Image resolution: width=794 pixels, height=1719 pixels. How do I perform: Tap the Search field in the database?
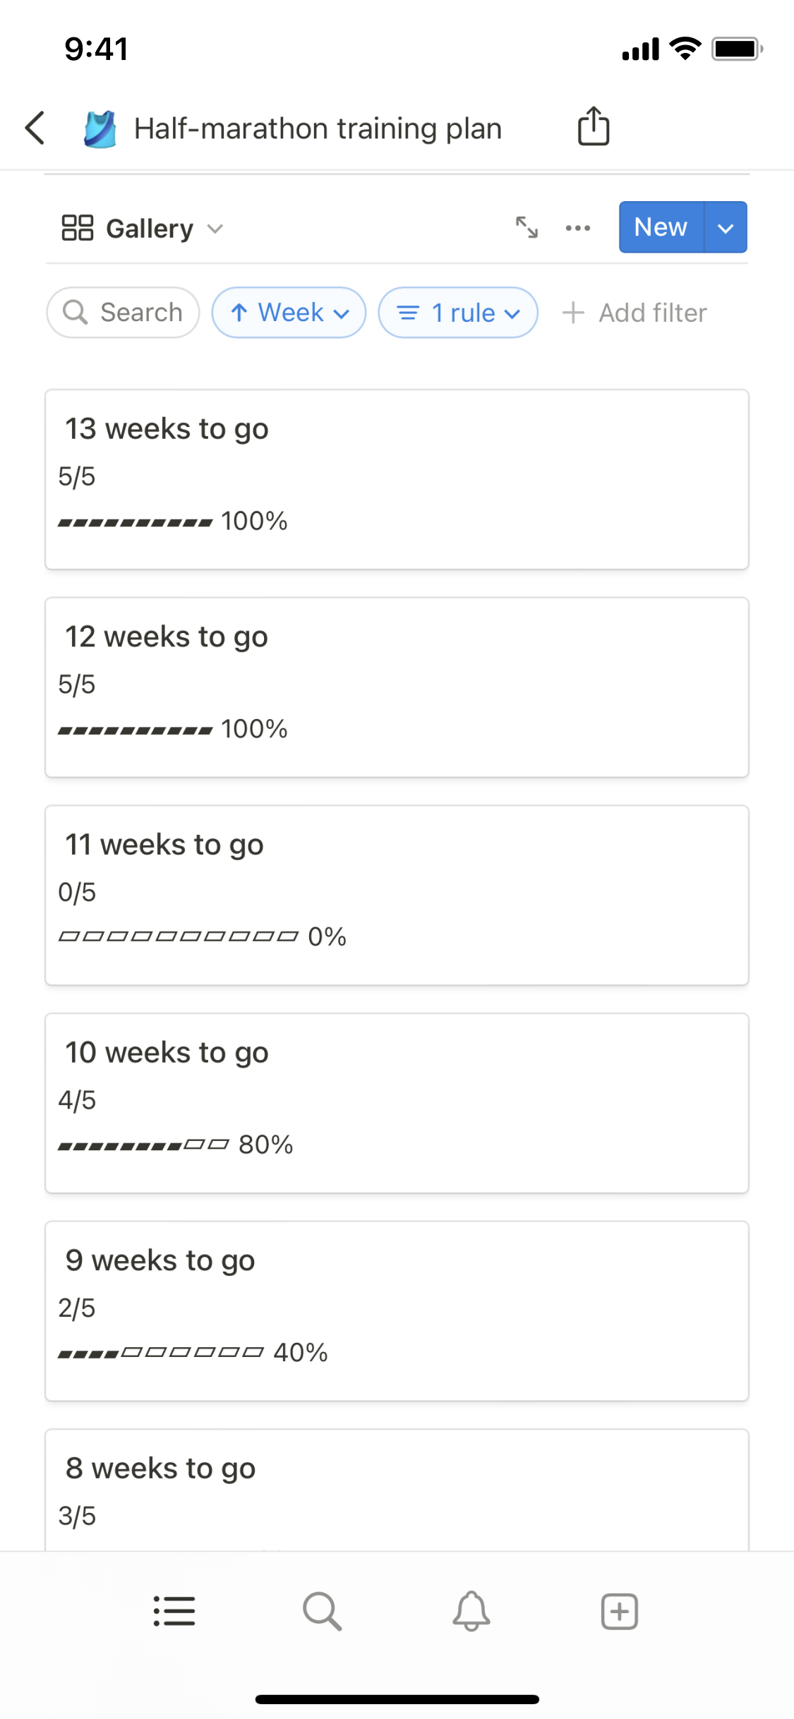click(x=124, y=313)
